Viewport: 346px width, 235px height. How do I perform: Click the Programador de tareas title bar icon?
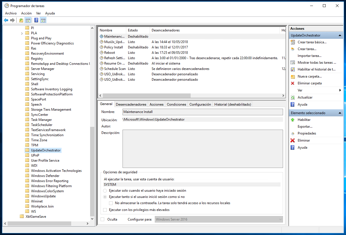(6, 6)
